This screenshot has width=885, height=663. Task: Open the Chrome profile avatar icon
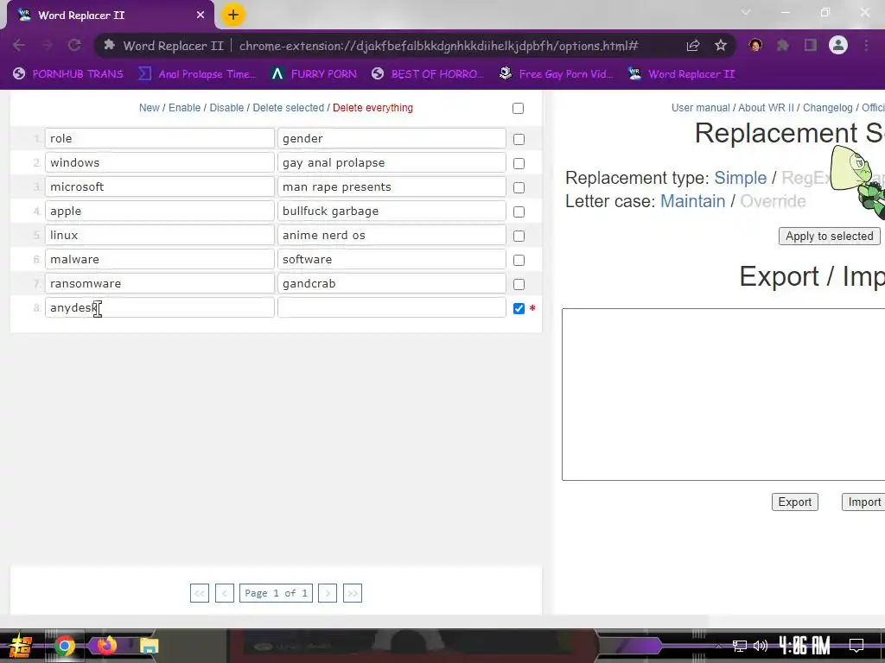click(838, 45)
